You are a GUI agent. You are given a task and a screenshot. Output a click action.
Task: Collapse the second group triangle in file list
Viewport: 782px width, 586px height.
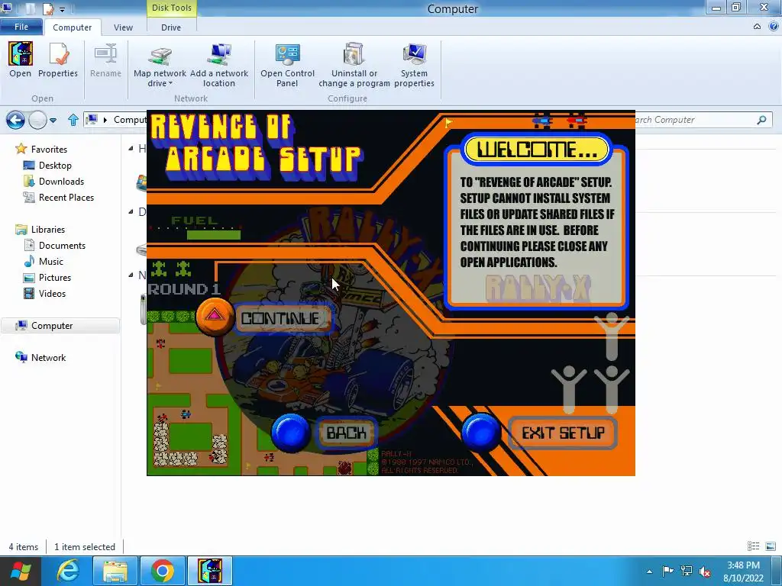point(131,211)
